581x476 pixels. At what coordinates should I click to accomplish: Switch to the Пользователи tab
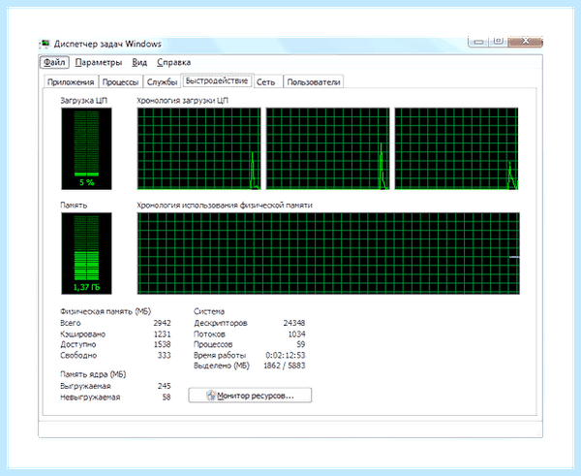(x=314, y=82)
